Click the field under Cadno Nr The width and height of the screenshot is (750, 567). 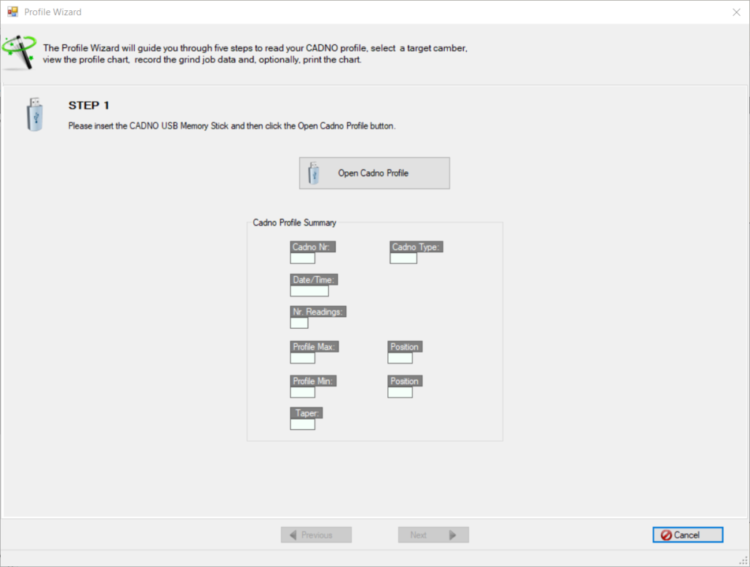point(302,258)
